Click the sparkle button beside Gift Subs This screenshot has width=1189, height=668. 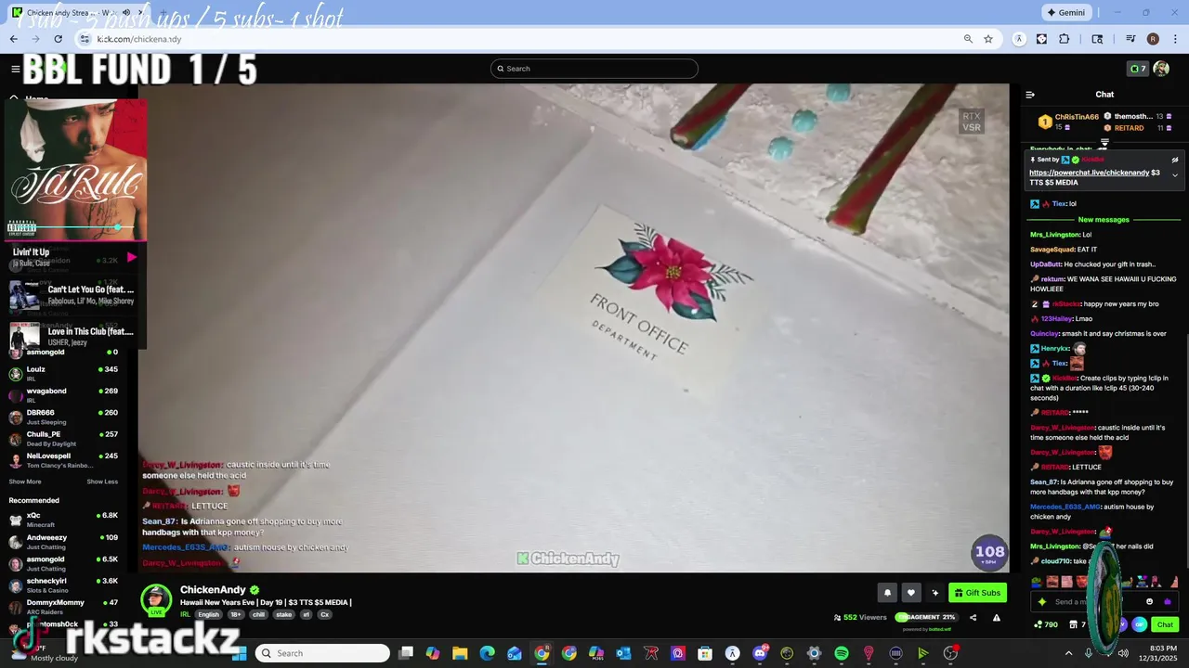(x=935, y=593)
